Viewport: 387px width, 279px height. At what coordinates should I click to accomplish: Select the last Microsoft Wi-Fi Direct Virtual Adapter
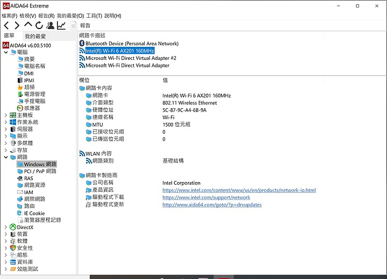pos(124,65)
